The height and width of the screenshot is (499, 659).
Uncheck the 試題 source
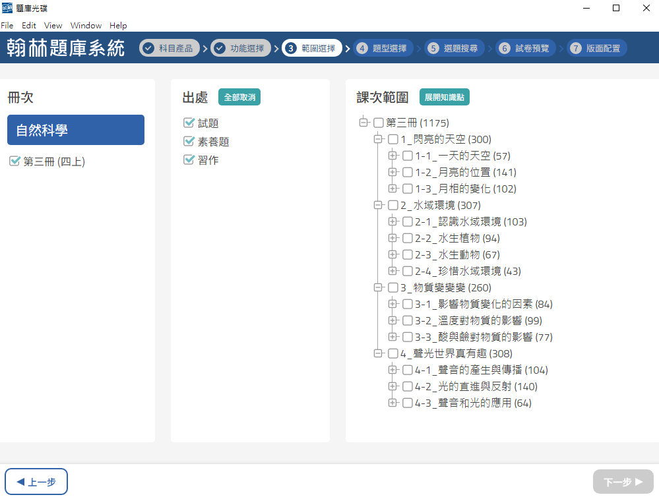(x=189, y=123)
